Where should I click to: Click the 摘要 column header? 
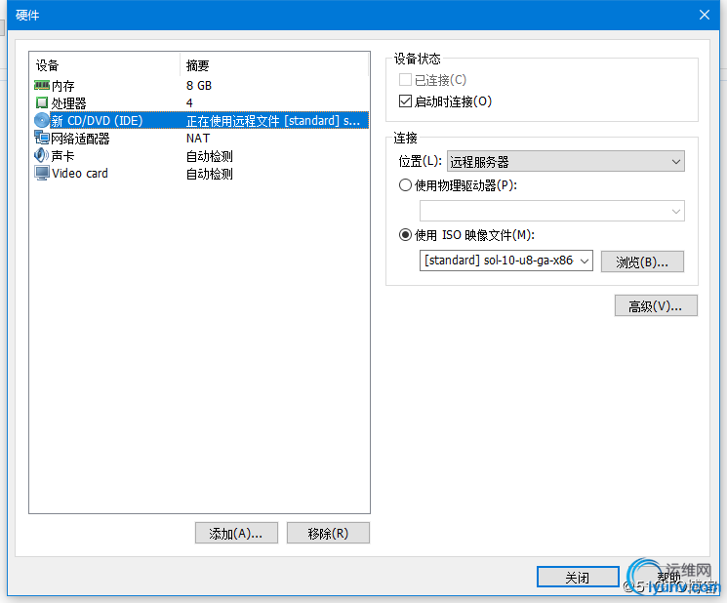pyautogui.click(x=274, y=65)
